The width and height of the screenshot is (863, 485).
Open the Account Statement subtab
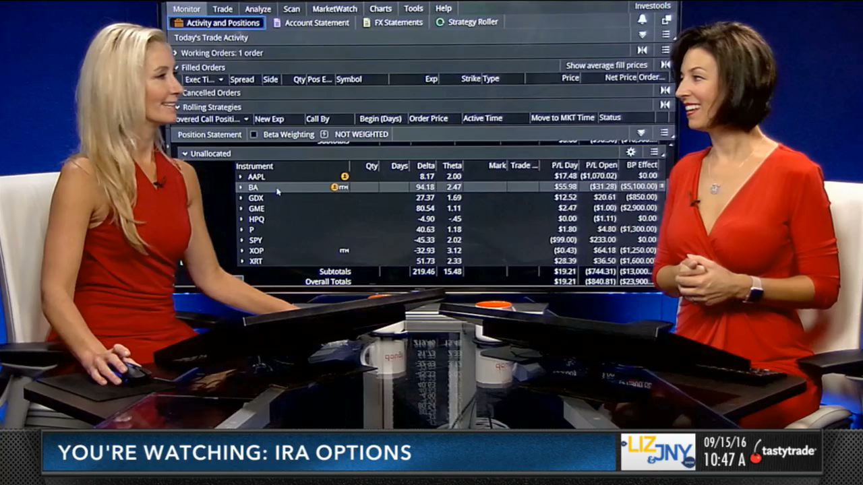click(310, 23)
